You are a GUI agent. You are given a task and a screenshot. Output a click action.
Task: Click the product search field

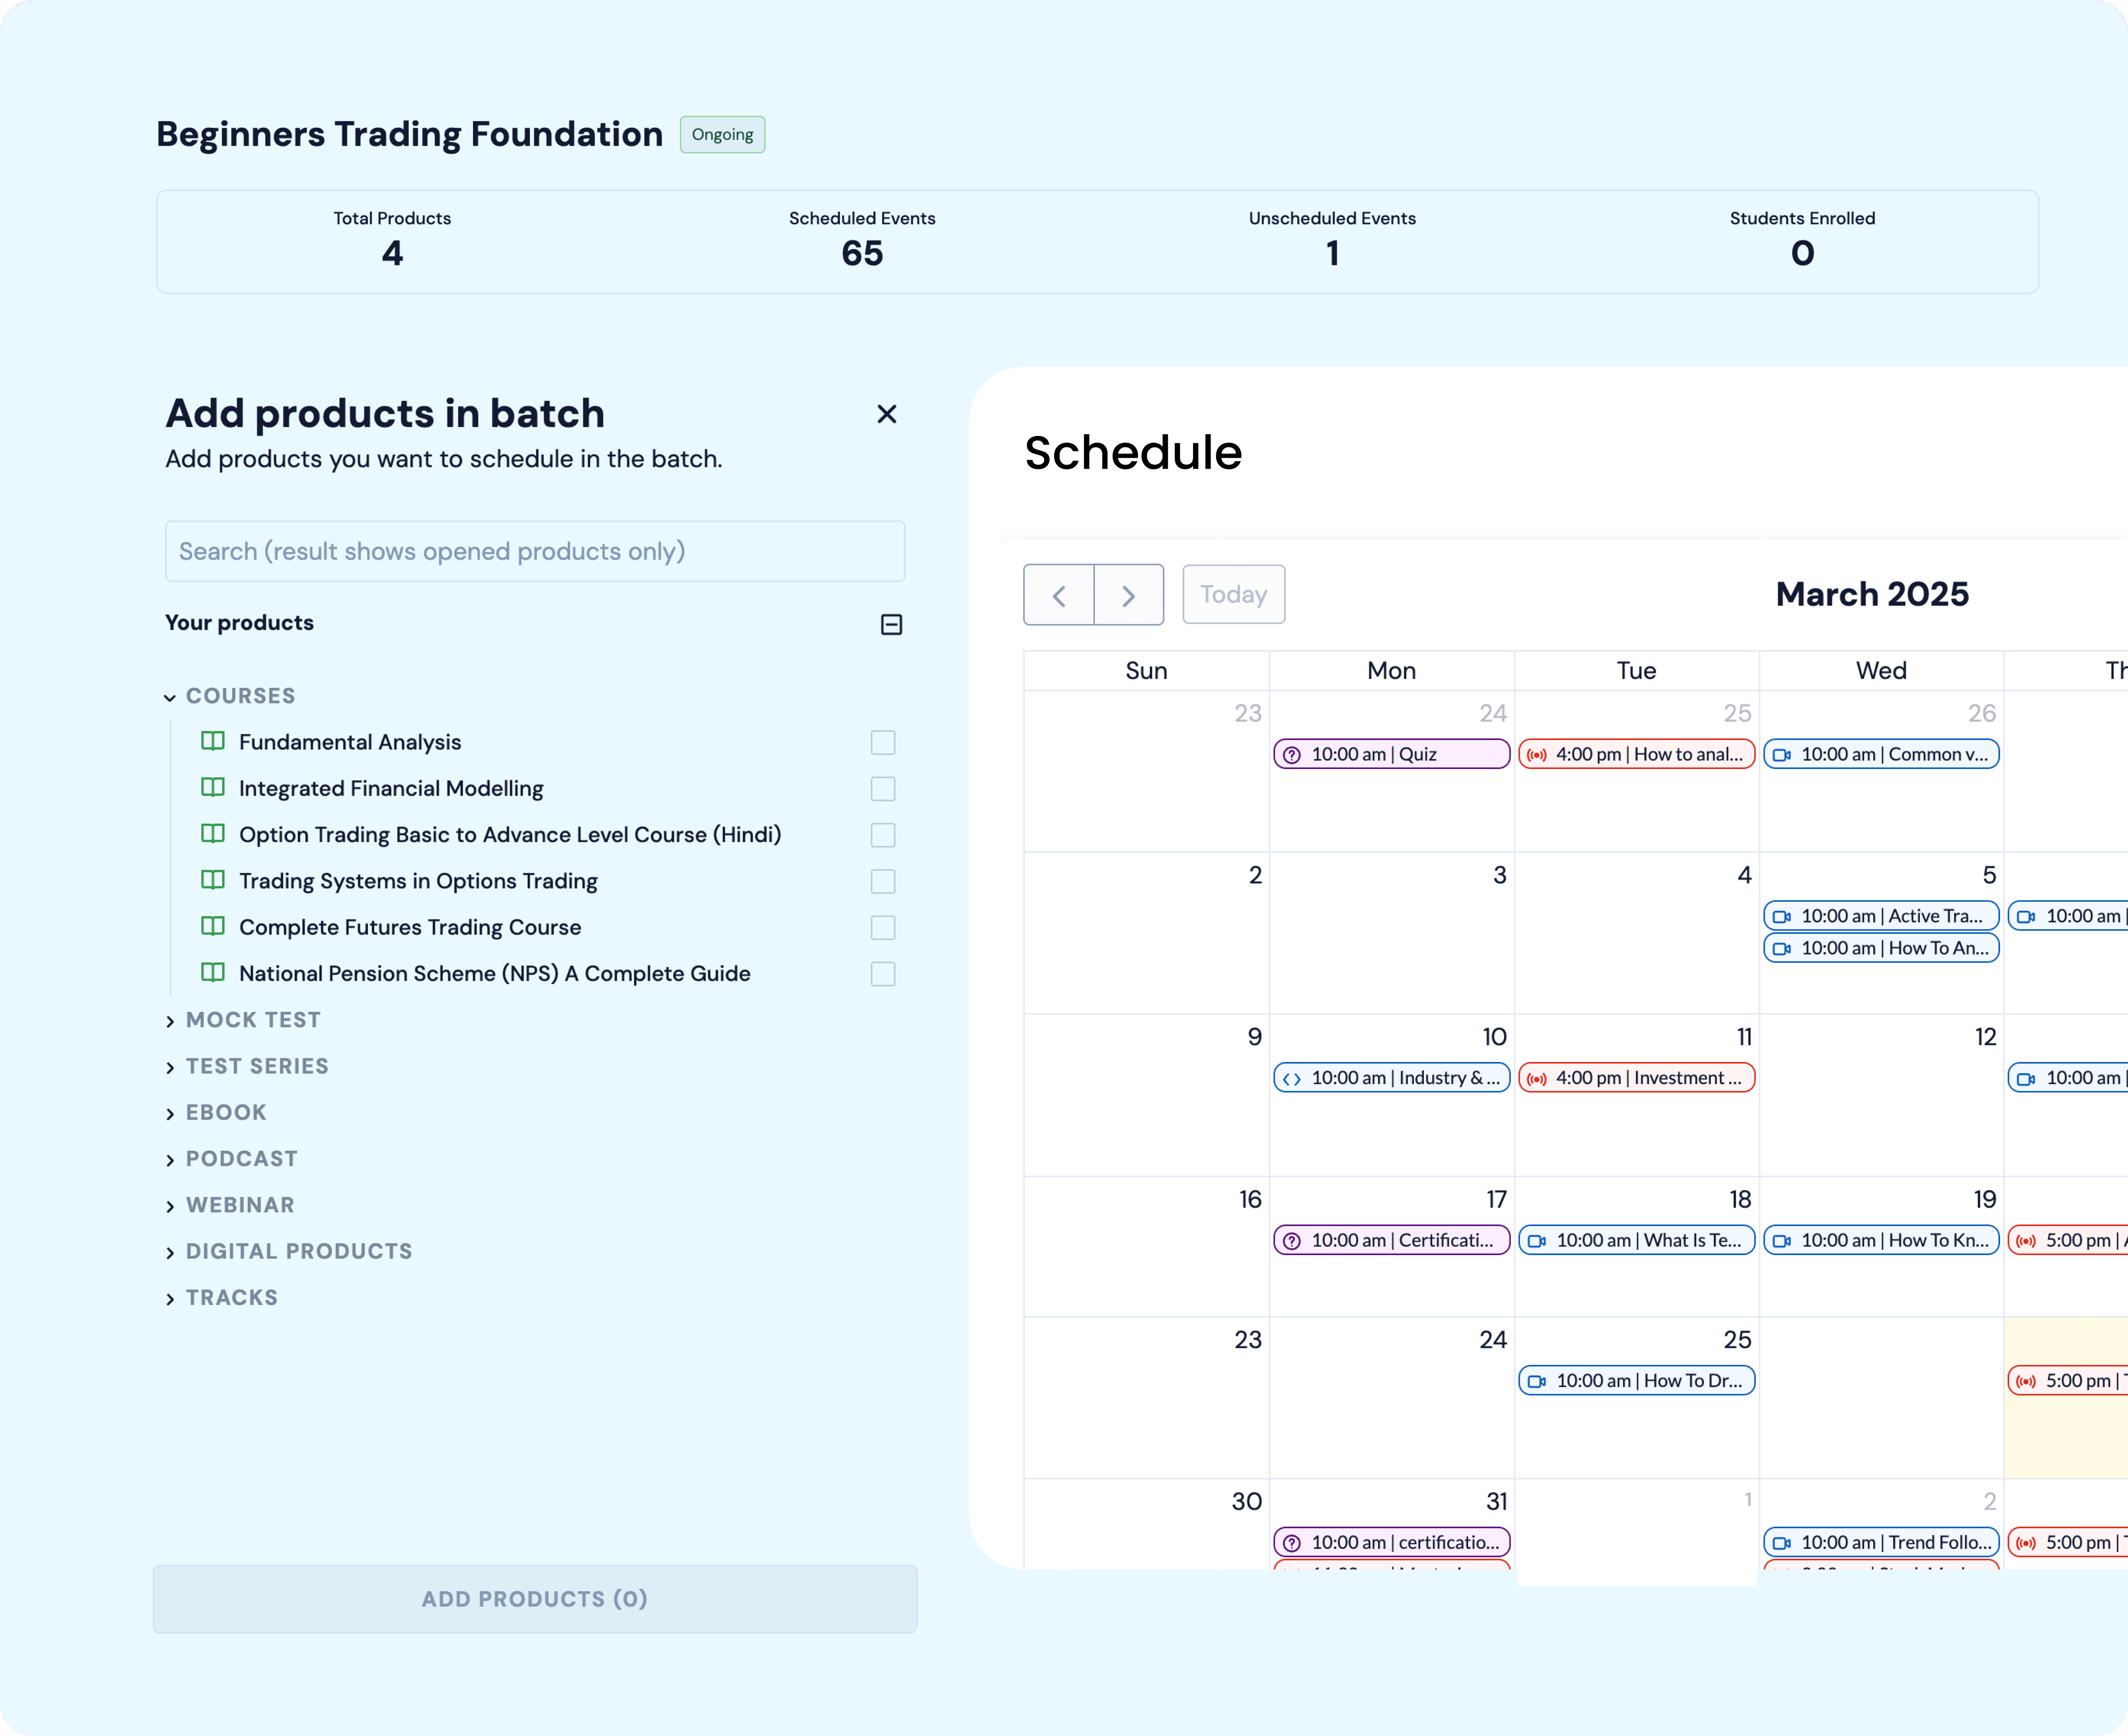[534, 551]
